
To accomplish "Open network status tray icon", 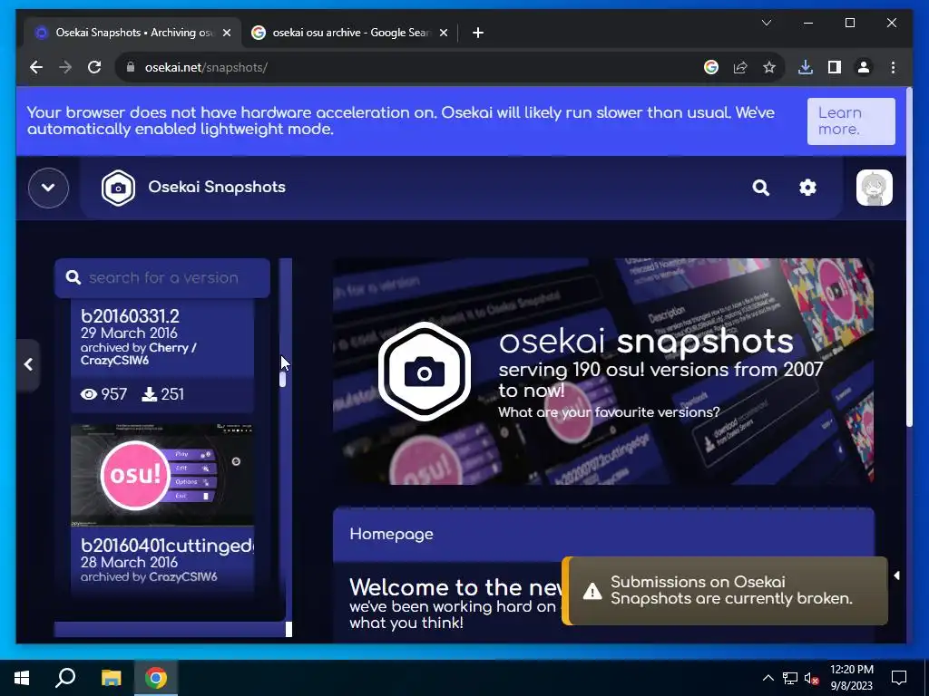I will coord(790,678).
